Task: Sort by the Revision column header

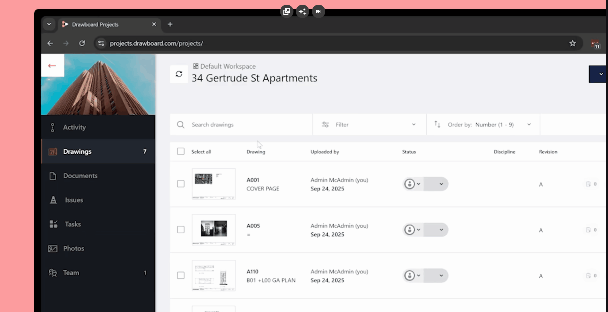Action: pyautogui.click(x=548, y=152)
